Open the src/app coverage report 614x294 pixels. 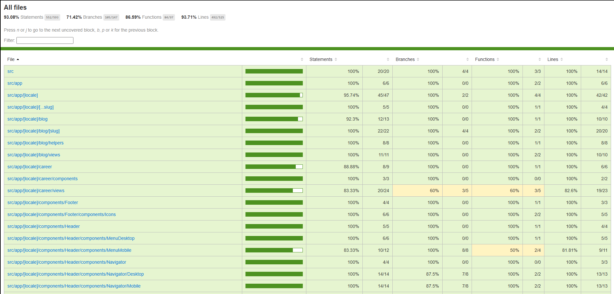[14, 83]
